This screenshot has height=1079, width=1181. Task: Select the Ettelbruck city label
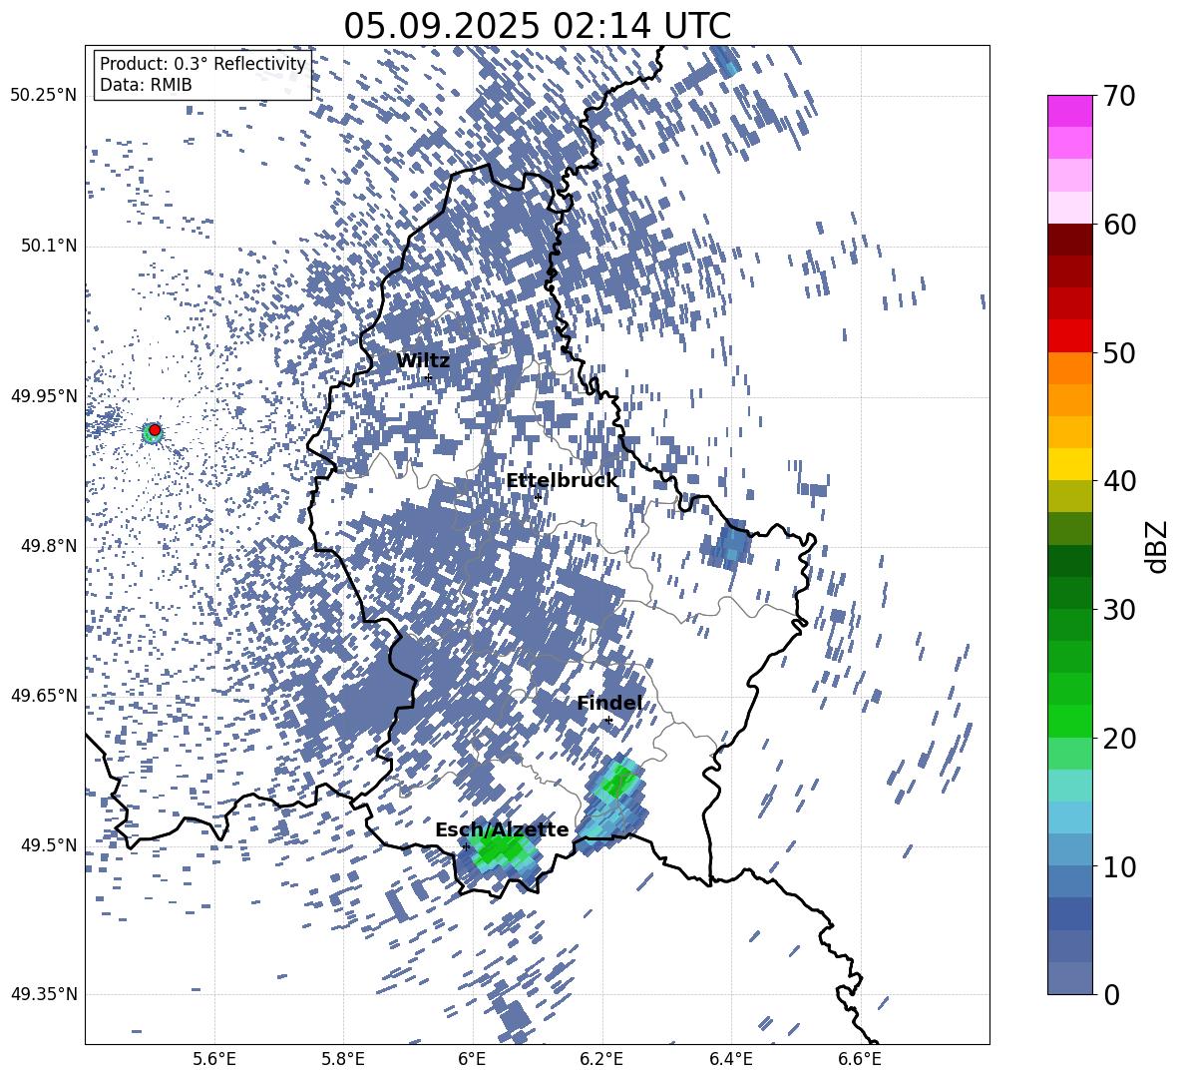[562, 481]
